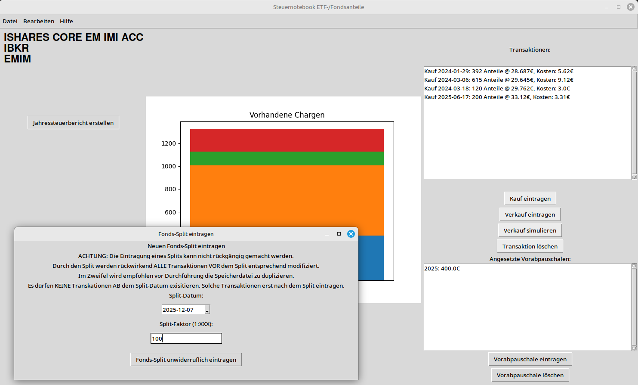Open the Bearbeiten menu
This screenshot has width=638, height=385.
pyautogui.click(x=39, y=21)
